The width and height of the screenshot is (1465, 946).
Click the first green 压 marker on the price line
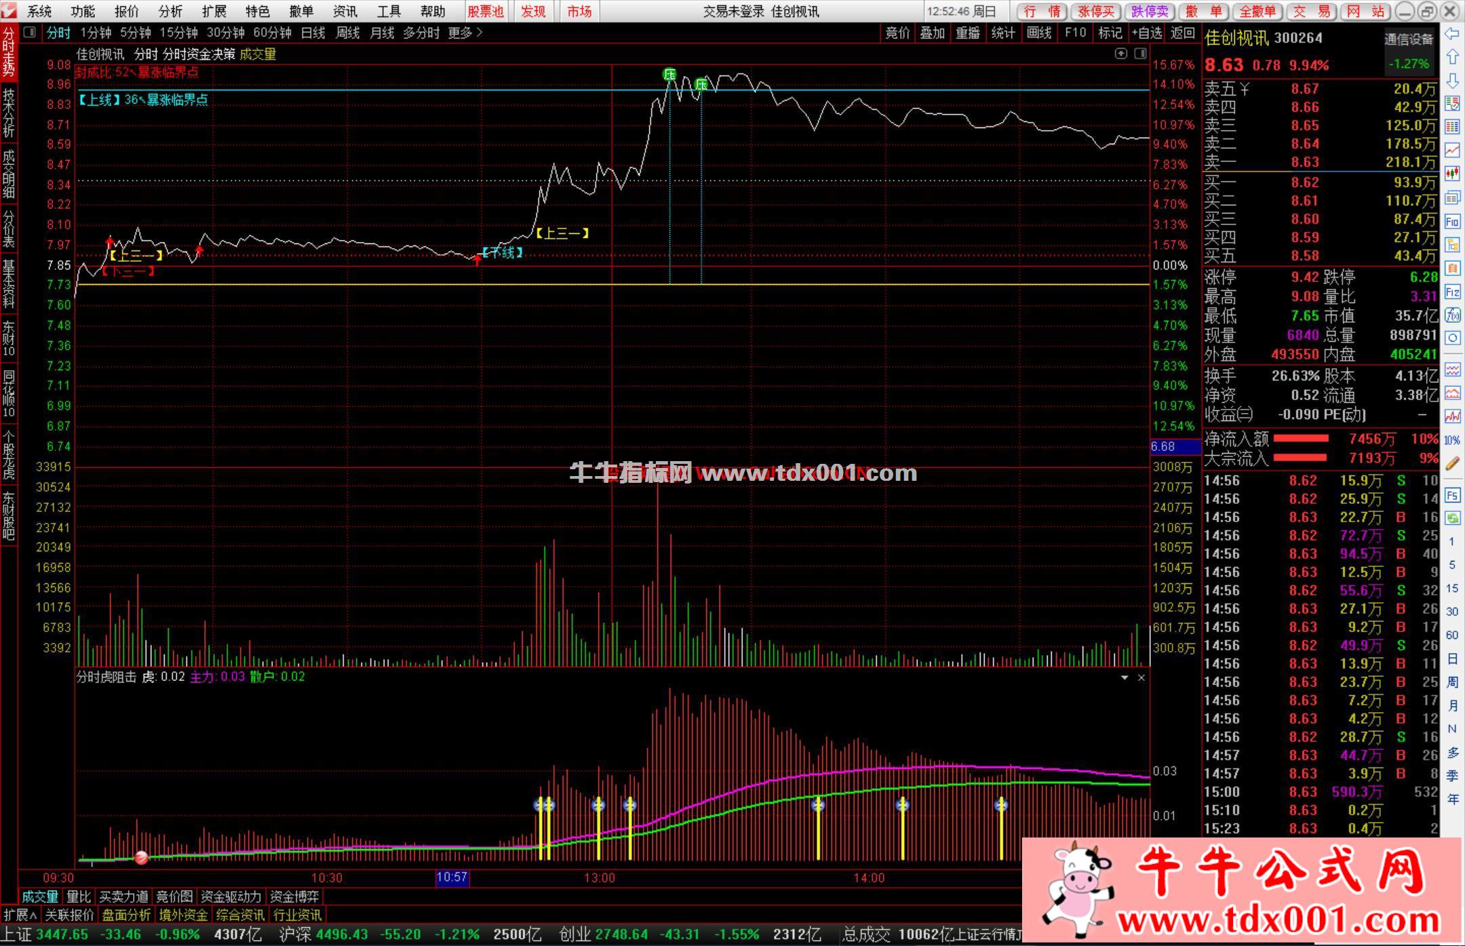click(669, 75)
